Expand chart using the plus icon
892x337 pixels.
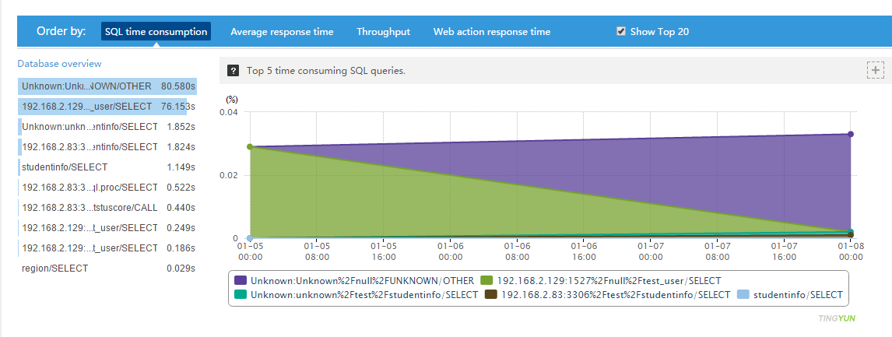pos(876,71)
